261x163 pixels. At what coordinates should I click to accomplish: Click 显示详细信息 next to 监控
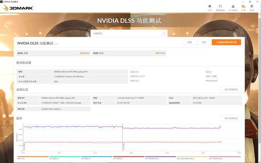(231, 118)
